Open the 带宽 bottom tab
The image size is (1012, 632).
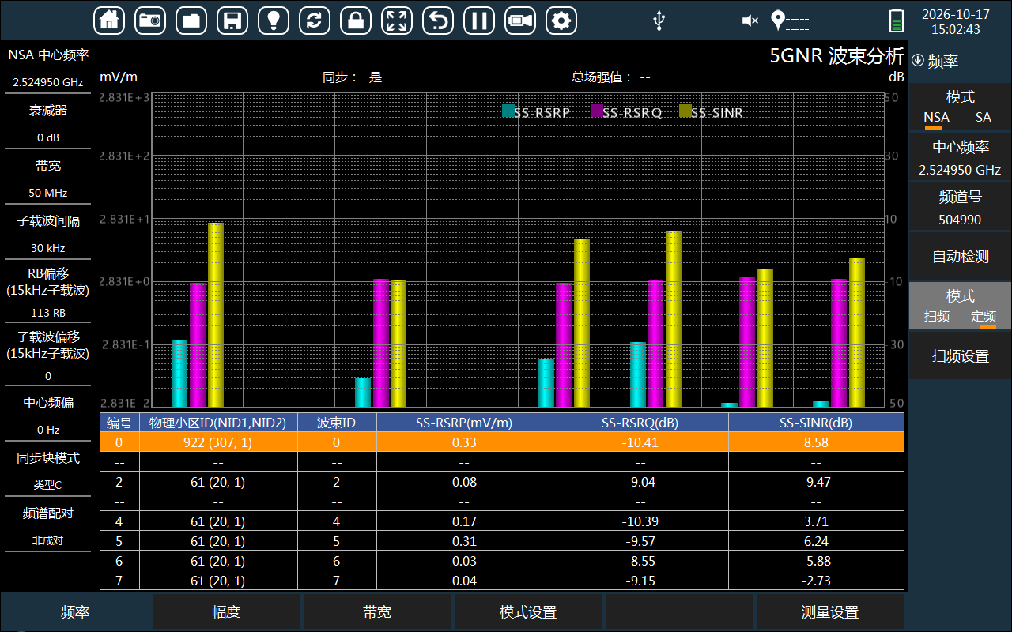click(377, 612)
